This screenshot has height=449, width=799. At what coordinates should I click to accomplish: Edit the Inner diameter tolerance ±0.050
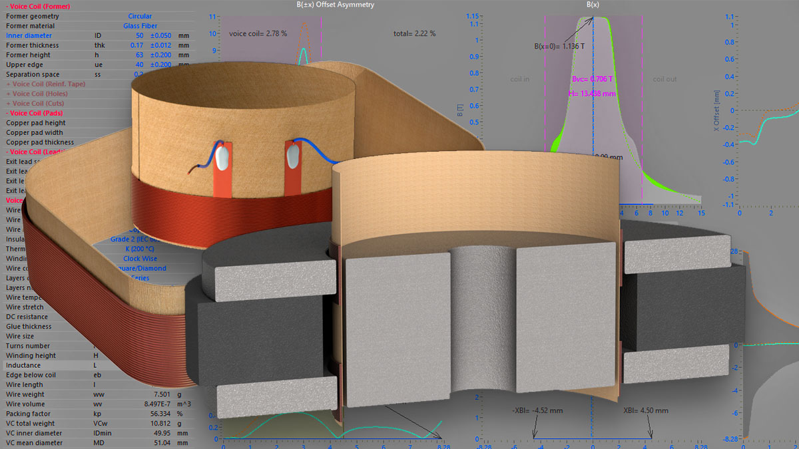[x=160, y=35]
